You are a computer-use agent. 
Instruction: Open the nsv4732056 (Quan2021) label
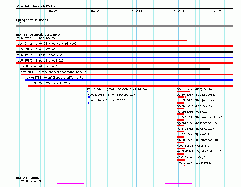194,134
